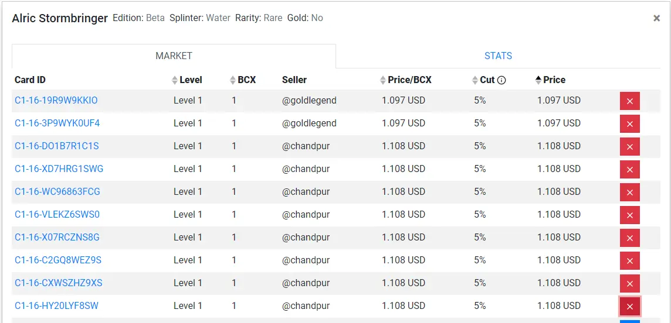This screenshot has width=671, height=323.
Task: Toggle Price column sort order
Action: (x=550, y=80)
